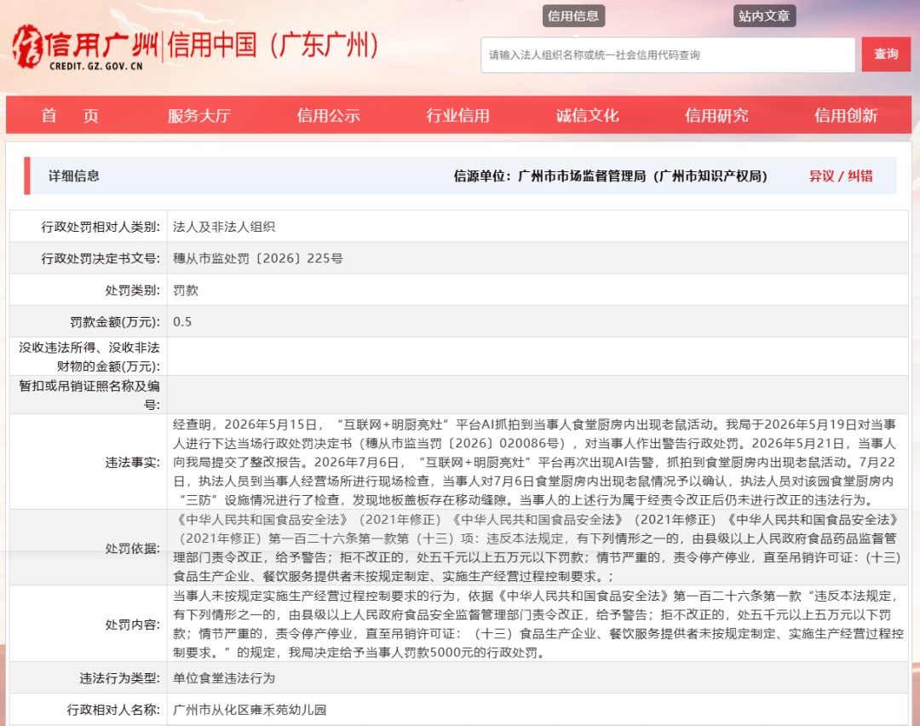Open the 信用公示 menu item
920x726 pixels.
(x=329, y=116)
